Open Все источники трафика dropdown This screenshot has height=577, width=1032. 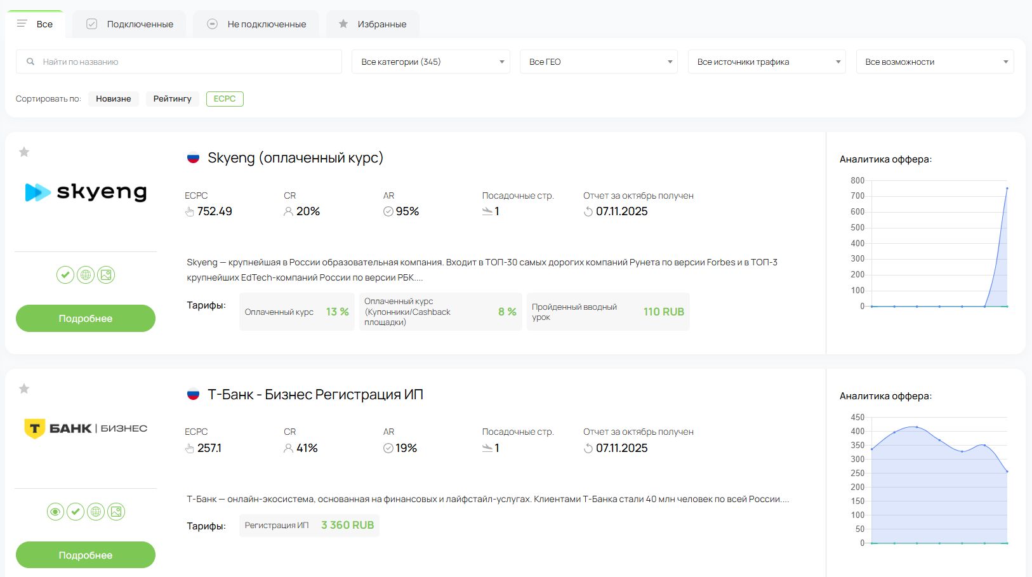766,62
